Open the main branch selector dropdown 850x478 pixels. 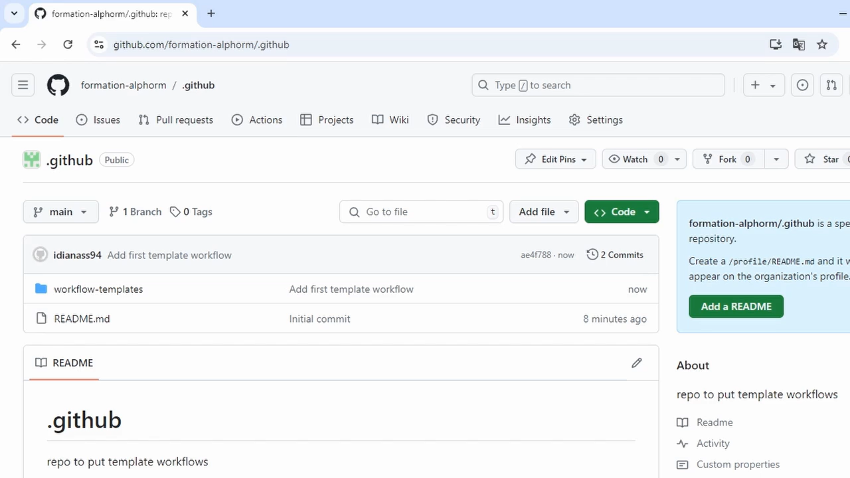click(60, 211)
